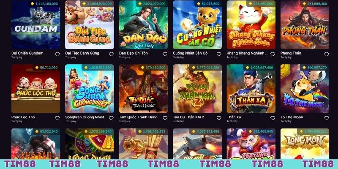This screenshot has width=338, height=169.
Task: Add Phong Thần to favorites via heart
Action: (x=327, y=55)
